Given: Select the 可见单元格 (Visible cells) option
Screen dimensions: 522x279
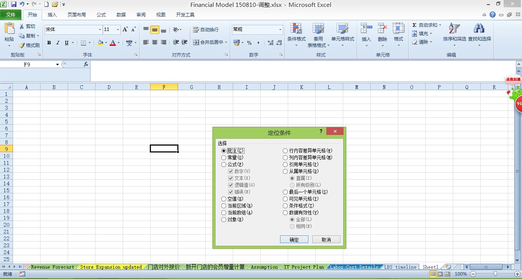Looking at the screenshot, I should pos(285,199).
